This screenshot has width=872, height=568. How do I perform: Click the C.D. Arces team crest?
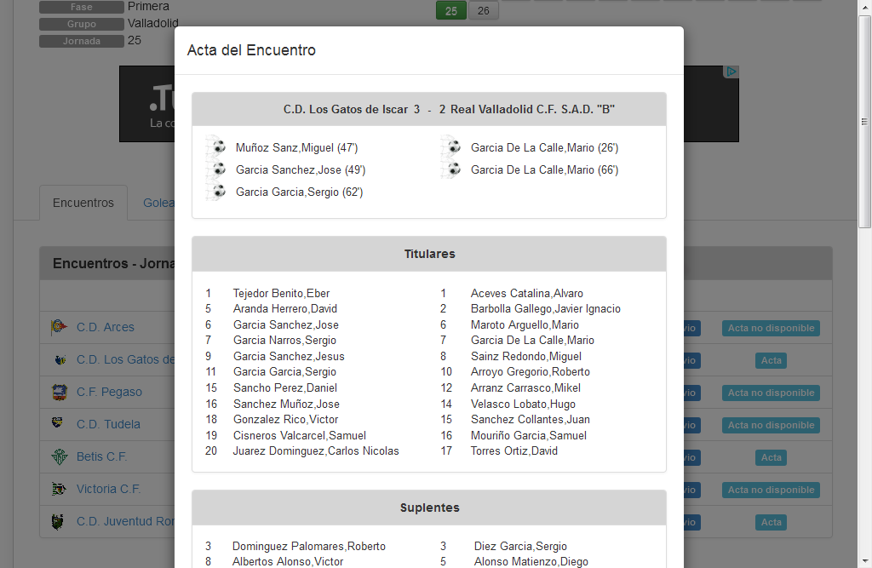tap(59, 327)
